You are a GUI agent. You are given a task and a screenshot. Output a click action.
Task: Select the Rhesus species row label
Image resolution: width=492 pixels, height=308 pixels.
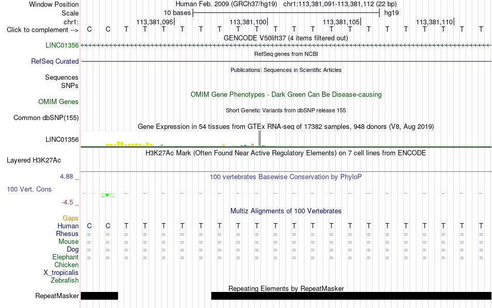tap(67, 233)
